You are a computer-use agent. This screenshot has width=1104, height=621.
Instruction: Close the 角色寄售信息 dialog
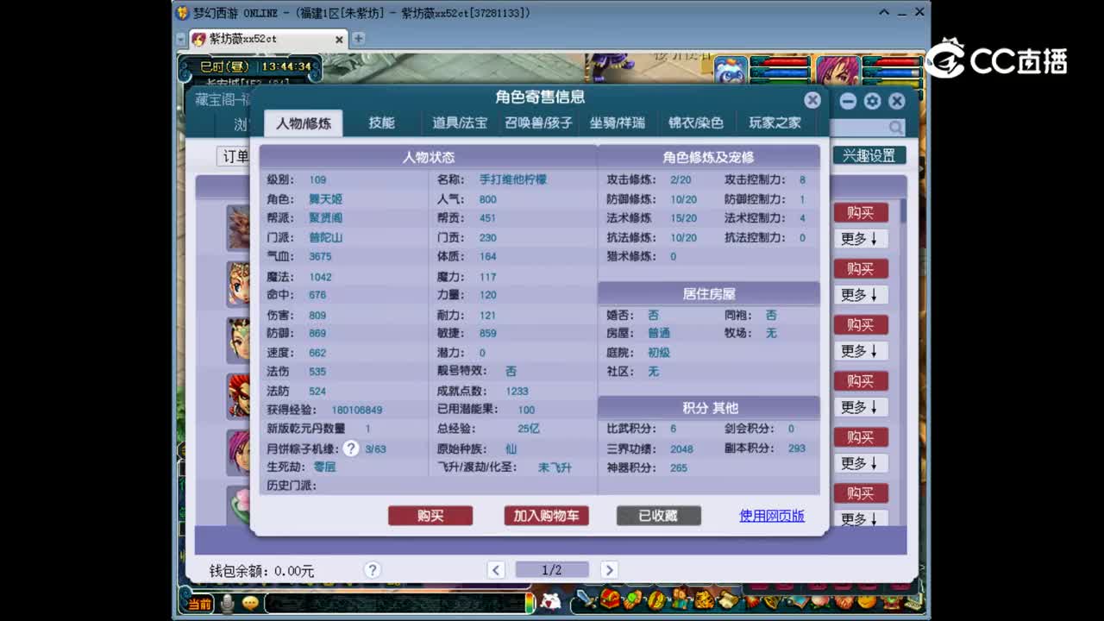[x=812, y=100]
